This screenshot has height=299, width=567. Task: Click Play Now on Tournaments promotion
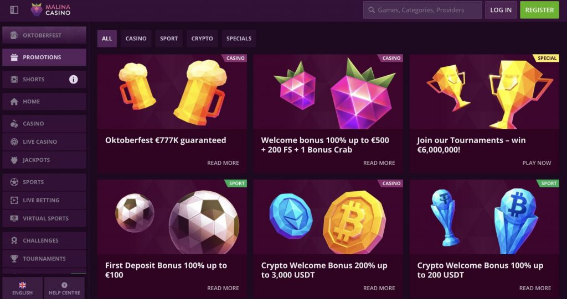tap(537, 163)
